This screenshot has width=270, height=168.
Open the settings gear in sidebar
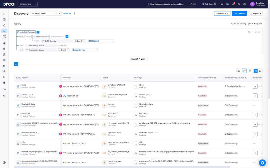(x=4, y=163)
